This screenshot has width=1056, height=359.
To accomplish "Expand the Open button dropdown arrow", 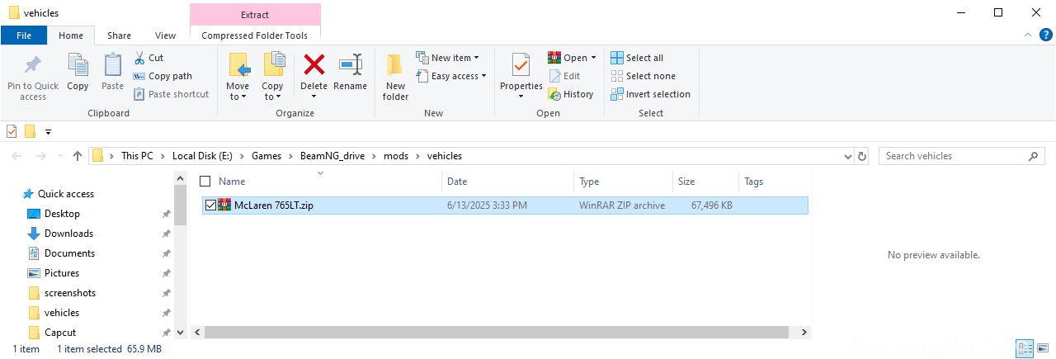I will (593, 58).
